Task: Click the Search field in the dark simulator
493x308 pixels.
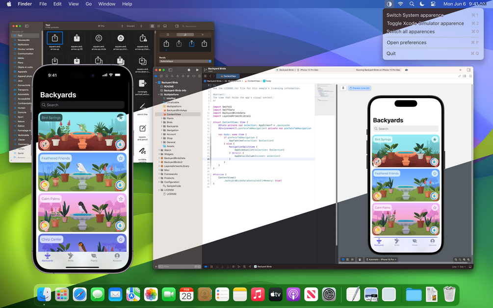Action: 82,105
